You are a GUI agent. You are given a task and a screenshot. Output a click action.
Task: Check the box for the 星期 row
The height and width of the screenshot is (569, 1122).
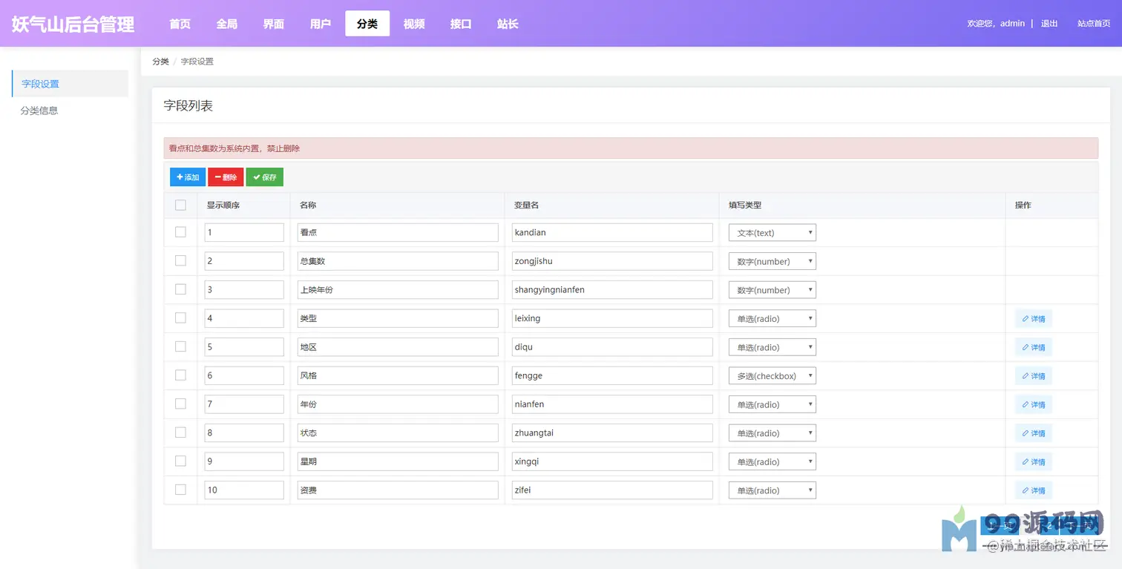point(180,461)
